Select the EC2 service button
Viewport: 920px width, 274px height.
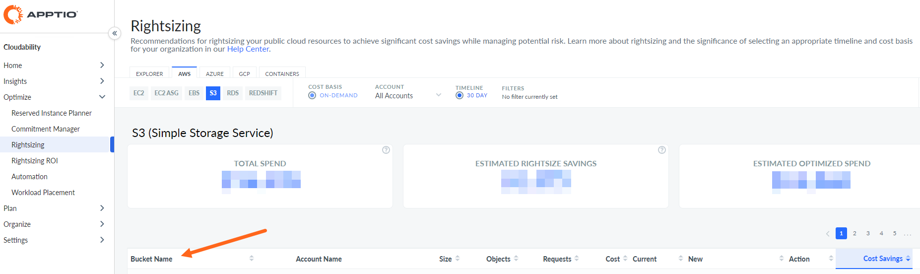(139, 93)
